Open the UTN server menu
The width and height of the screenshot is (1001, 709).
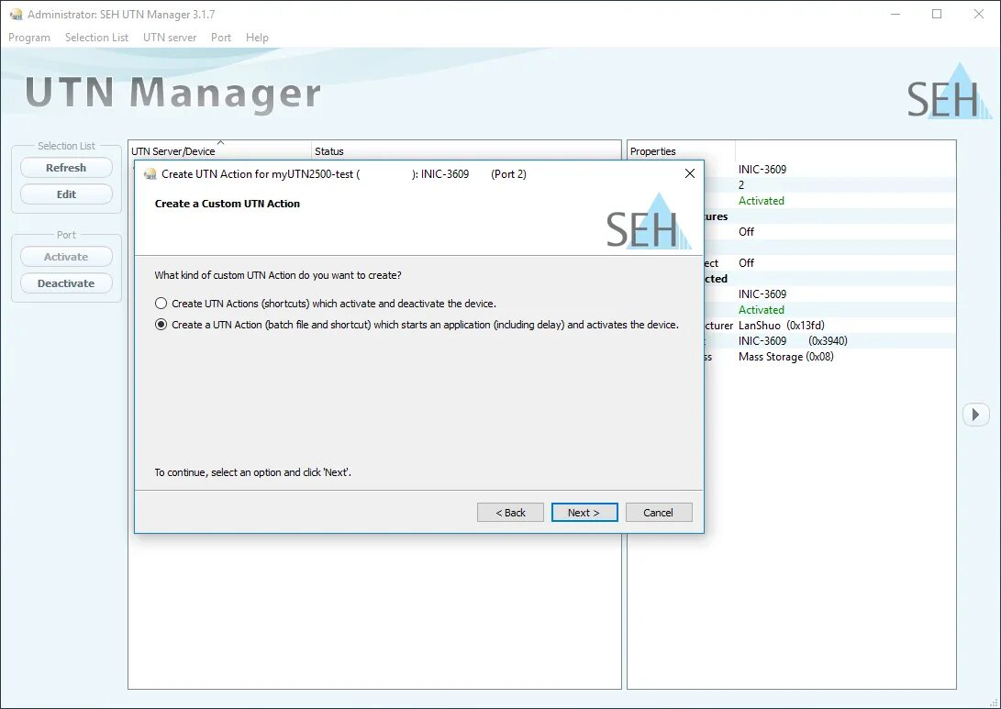coord(170,38)
